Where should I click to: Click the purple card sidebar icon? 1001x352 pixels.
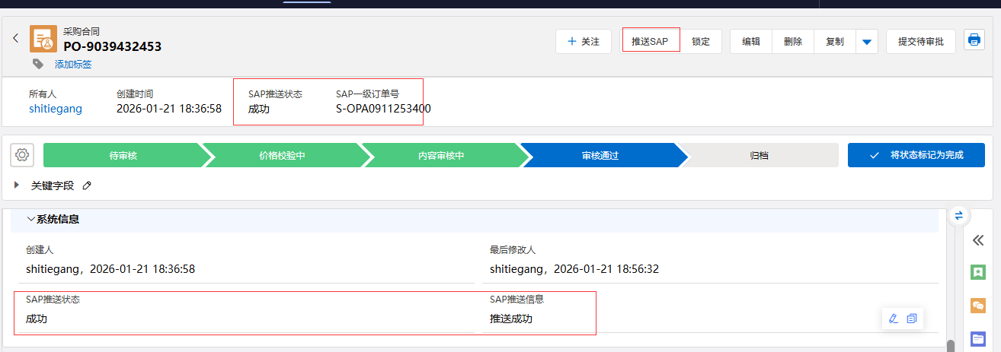[x=978, y=339]
